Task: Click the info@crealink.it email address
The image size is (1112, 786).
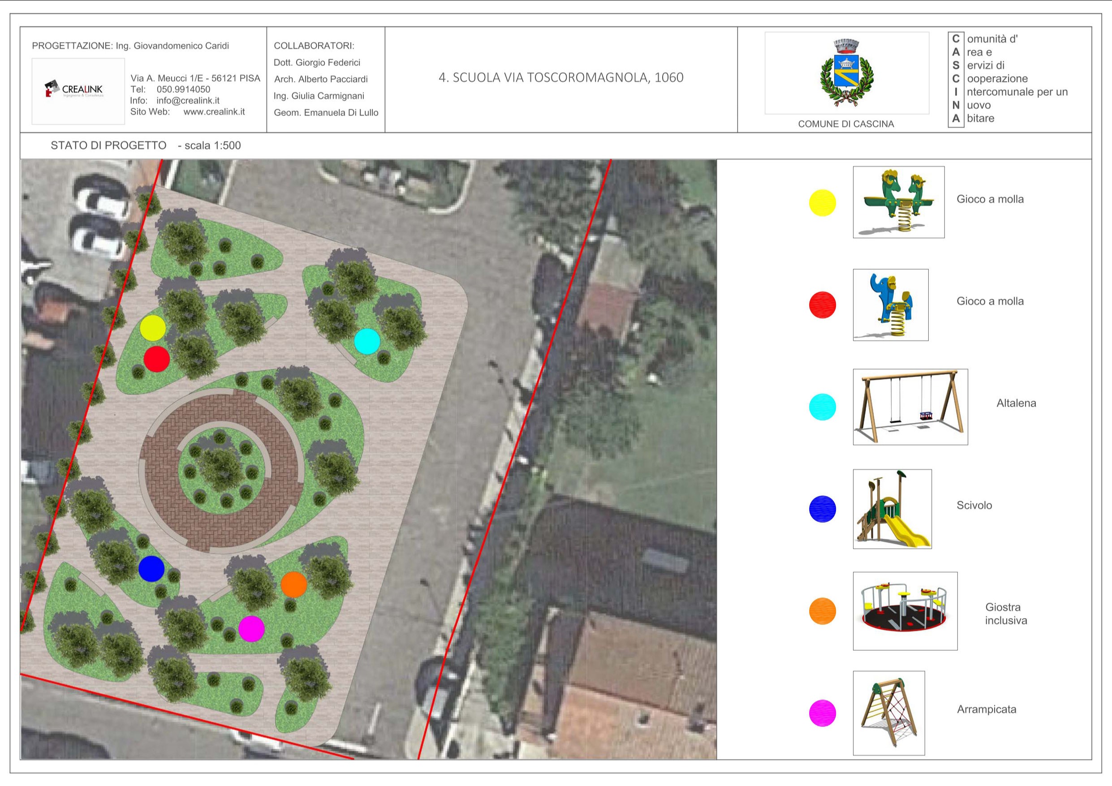Action: click(x=188, y=101)
